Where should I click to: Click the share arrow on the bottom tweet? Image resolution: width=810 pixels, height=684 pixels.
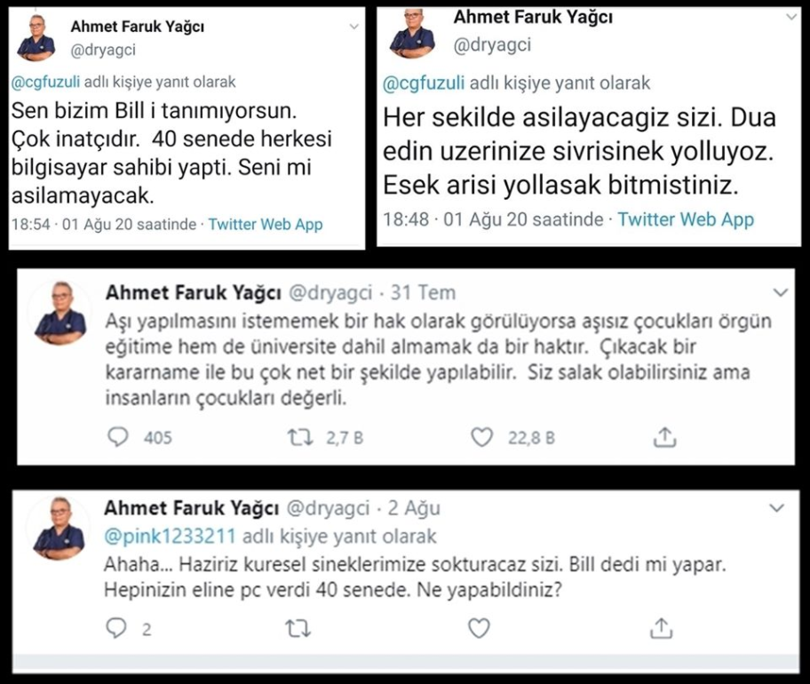[660, 627]
